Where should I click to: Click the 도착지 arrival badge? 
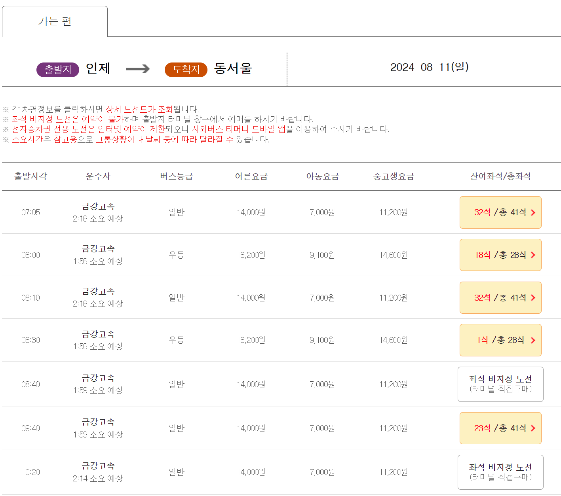pyautogui.click(x=186, y=70)
